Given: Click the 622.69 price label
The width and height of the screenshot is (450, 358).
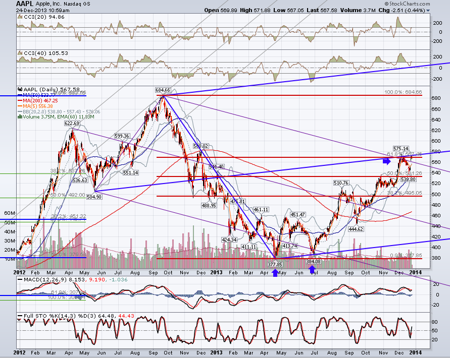Looking at the screenshot, I should click(72, 124).
